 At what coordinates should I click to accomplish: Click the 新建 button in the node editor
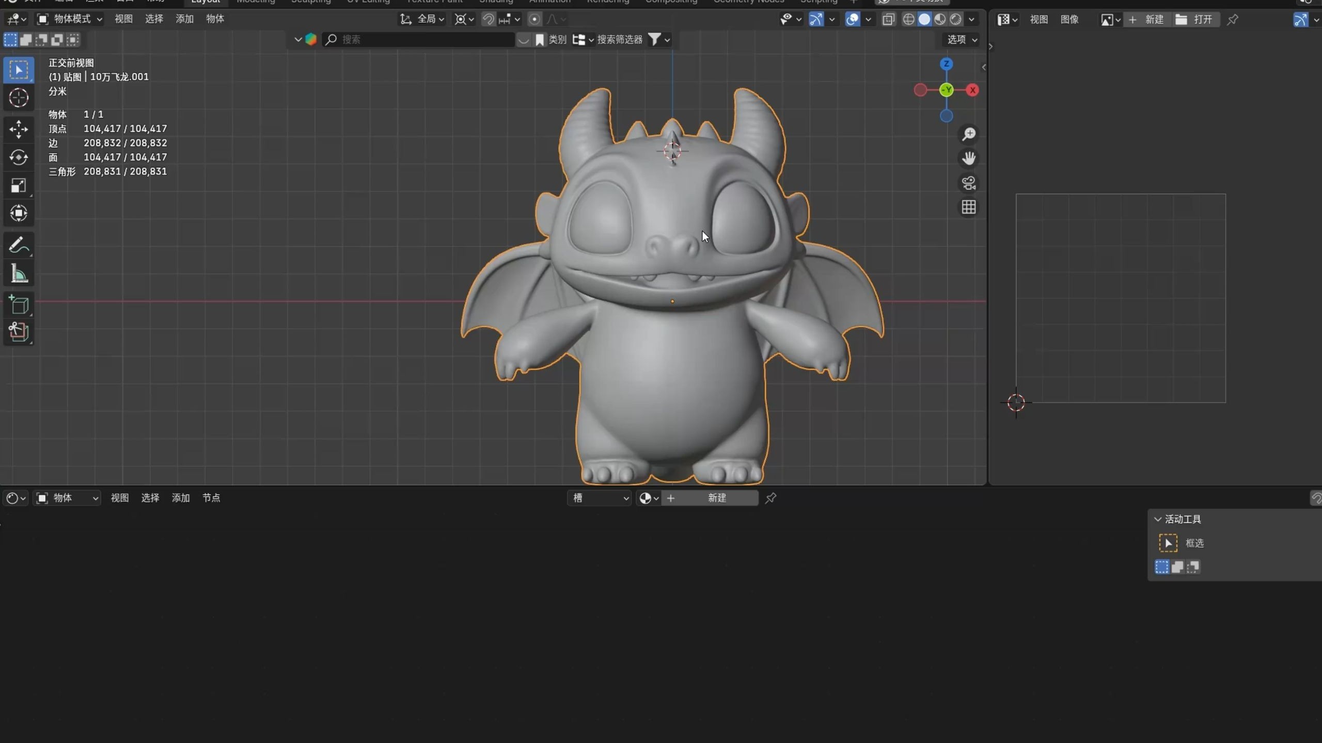coord(716,498)
